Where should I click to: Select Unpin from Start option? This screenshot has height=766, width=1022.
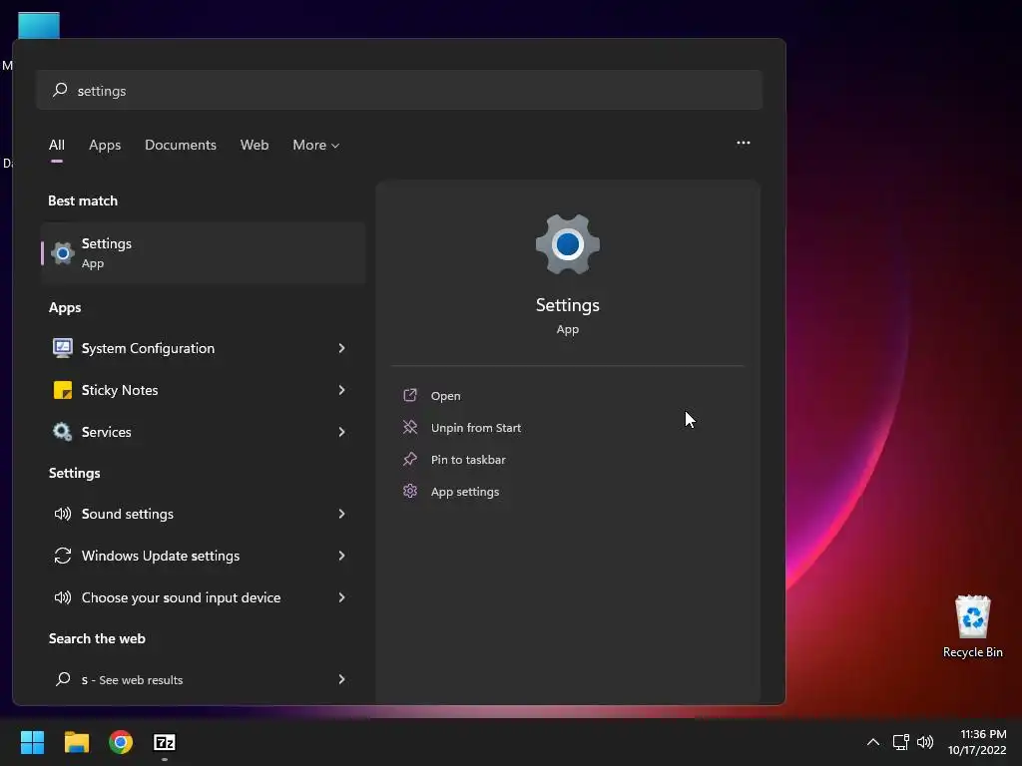[476, 427]
